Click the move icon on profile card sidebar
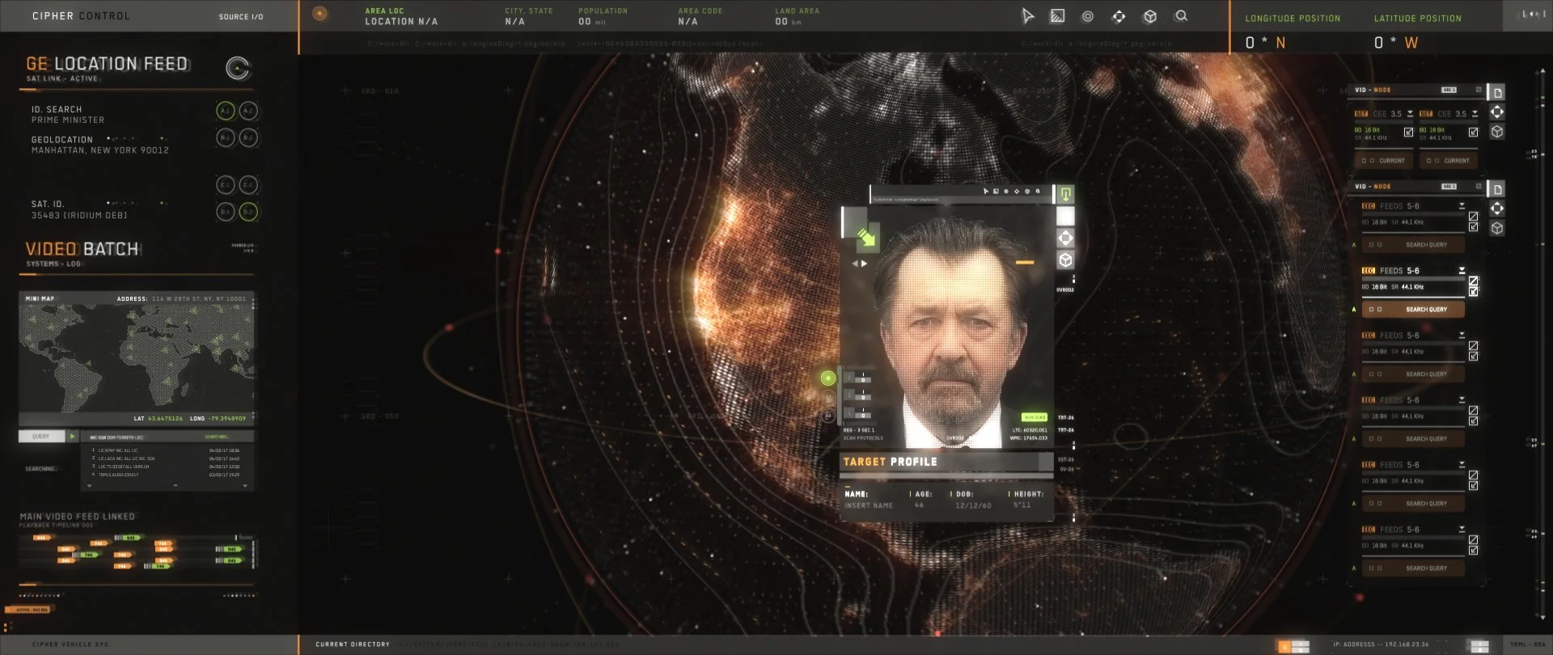Image resolution: width=1553 pixels, height=655 pixels. tap(1065, 238)
